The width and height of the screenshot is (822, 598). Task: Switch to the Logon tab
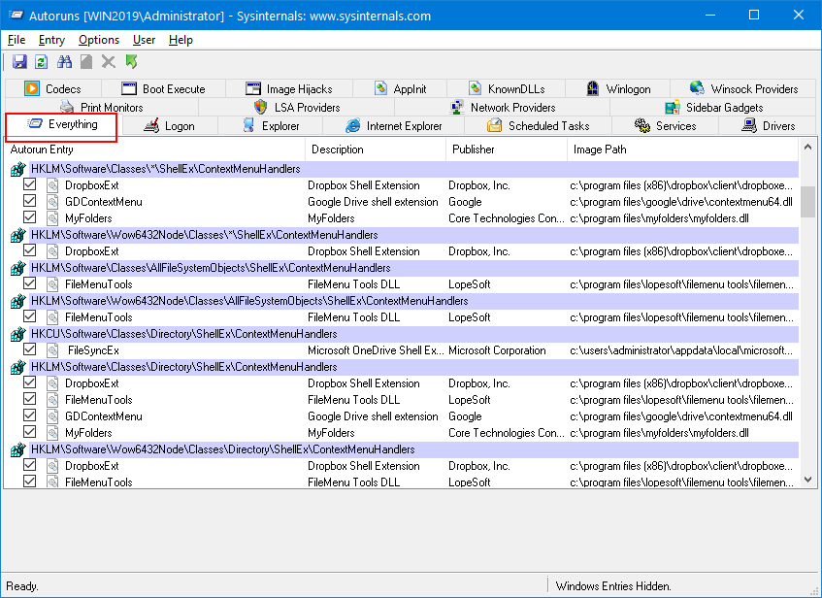click(170, 126)
